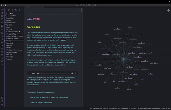
Task: Open the microphone audio recorder ribbon icon
Action: (x=2, y=36)
